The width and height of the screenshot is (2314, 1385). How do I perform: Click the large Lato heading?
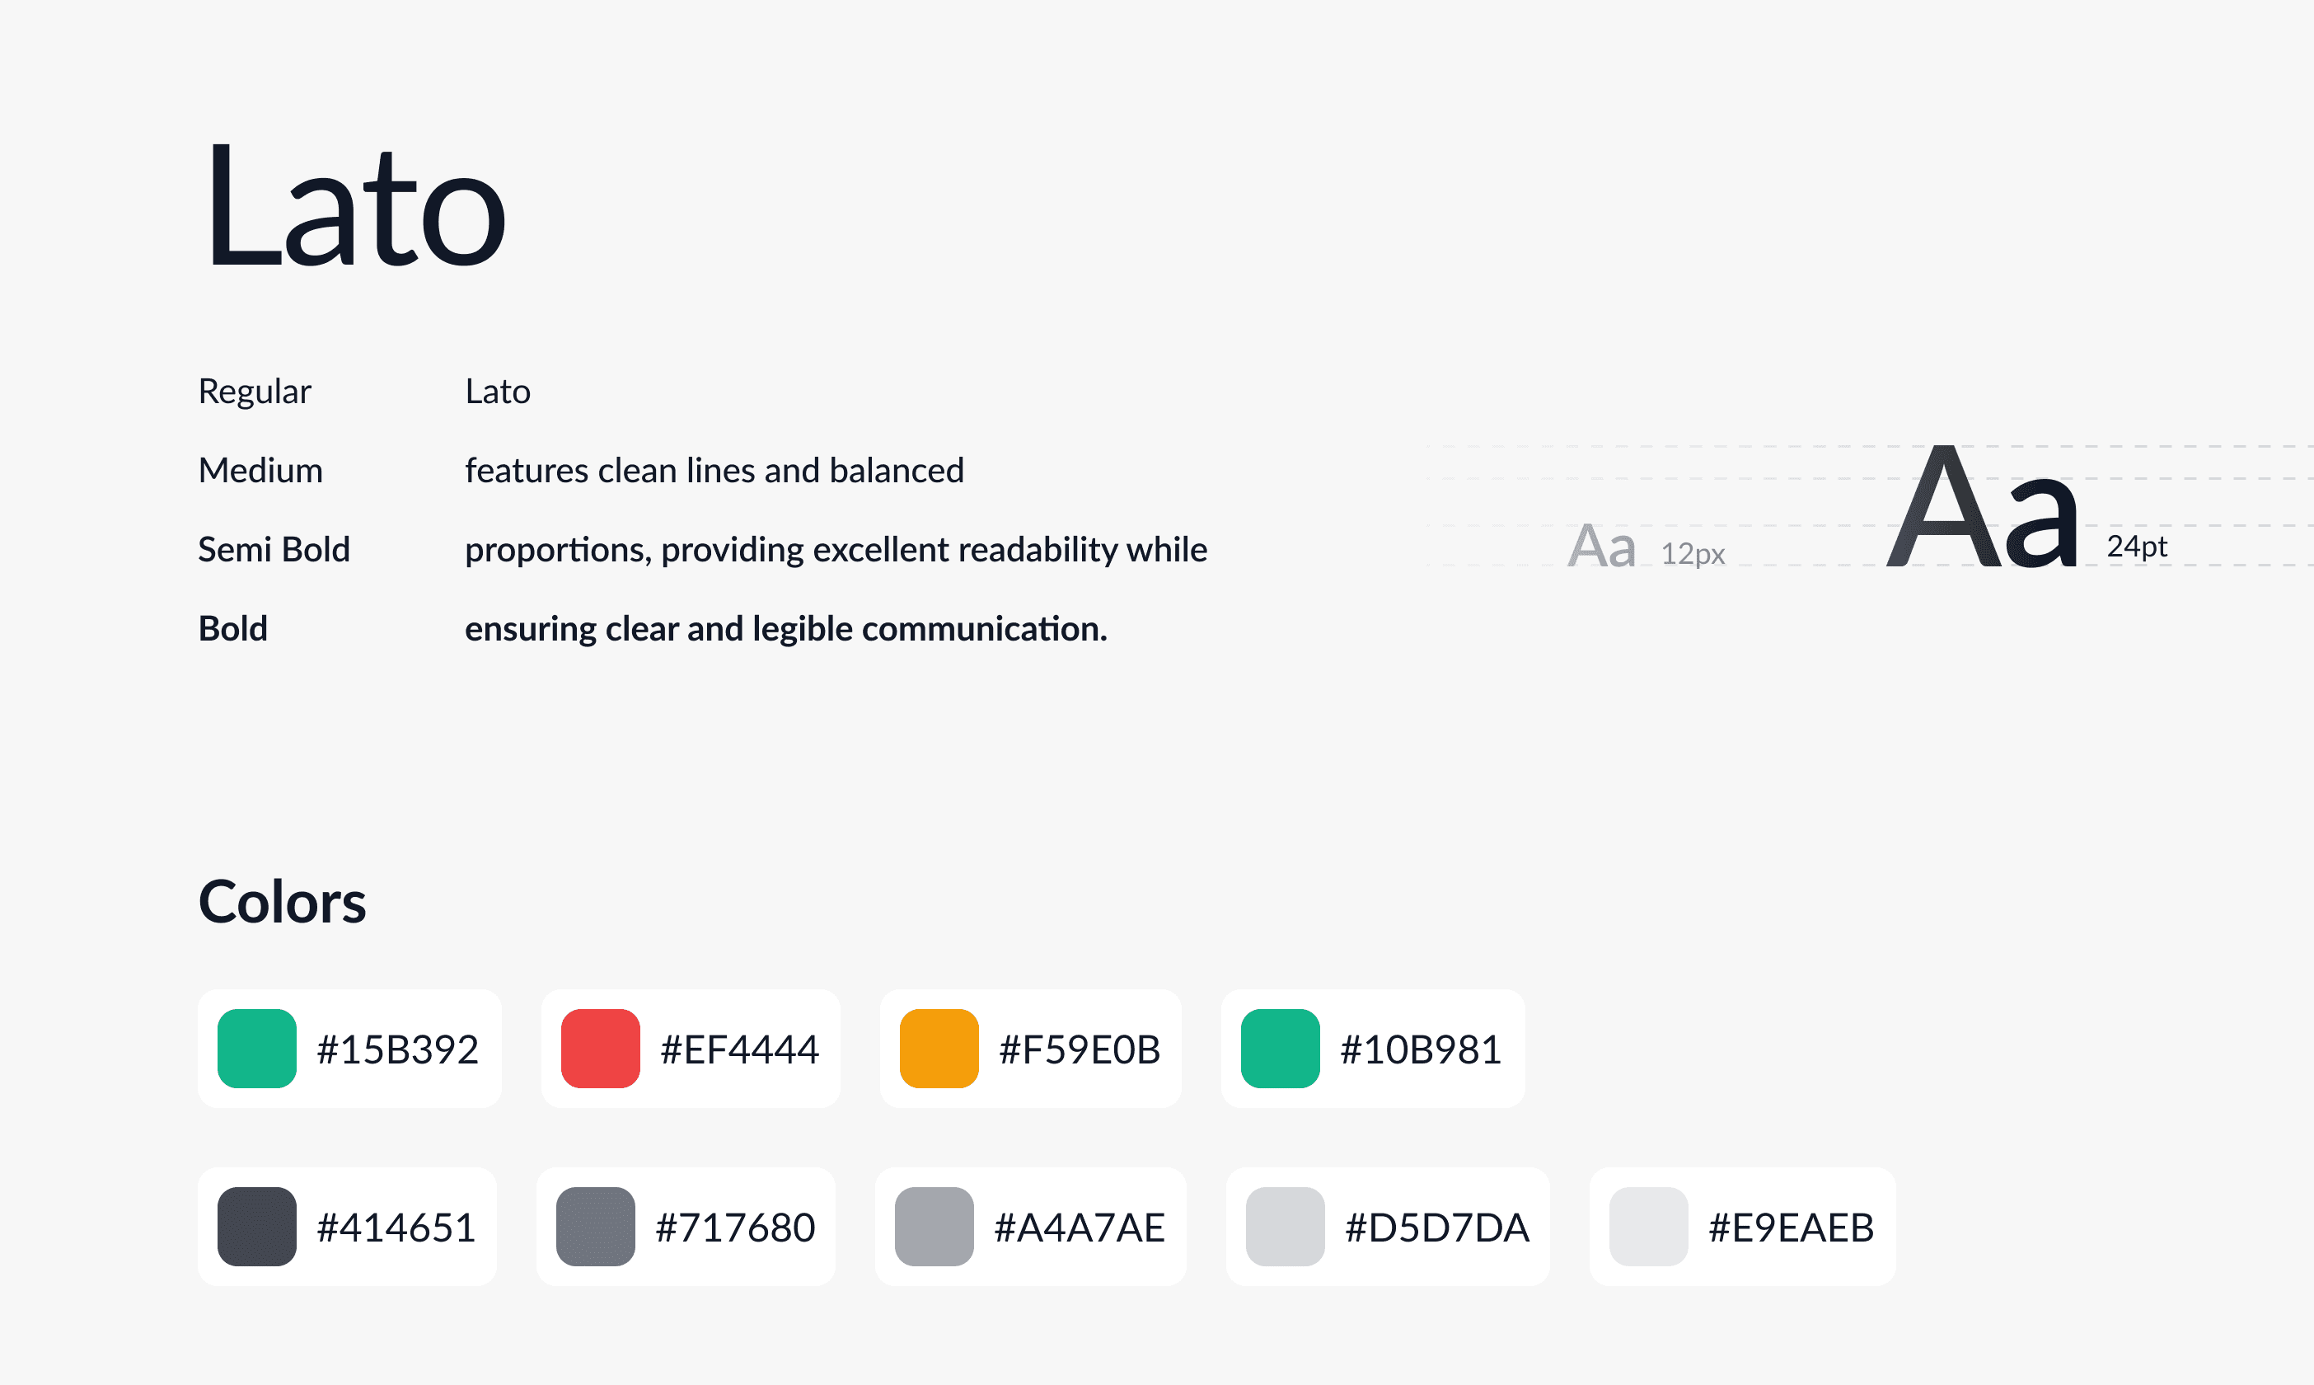[x=354, y=205]
